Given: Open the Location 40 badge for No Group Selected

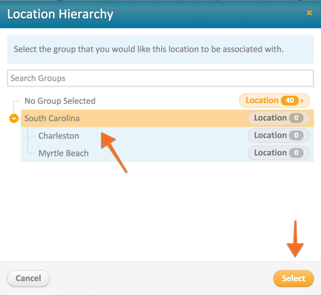Looking at the screenshot, I should tap(274, 101).
